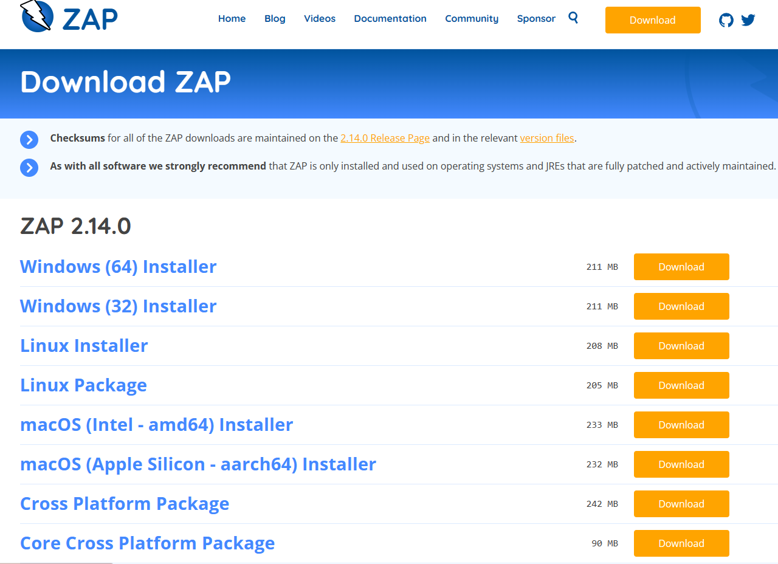Go to the Home menu item
Screen dimensions: 778x564
(232, 19)
